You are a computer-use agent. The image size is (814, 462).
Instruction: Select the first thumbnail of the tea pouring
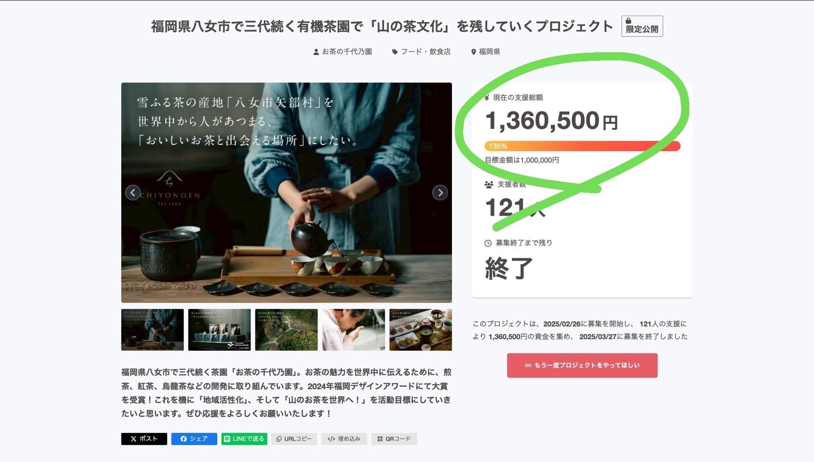(152, 330)
